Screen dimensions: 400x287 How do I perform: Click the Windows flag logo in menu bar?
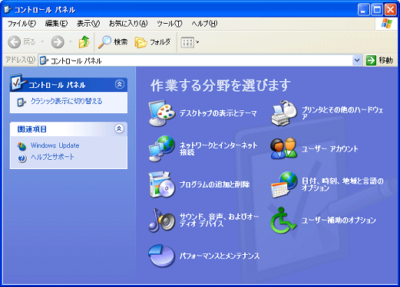click(x=386, y=24)
